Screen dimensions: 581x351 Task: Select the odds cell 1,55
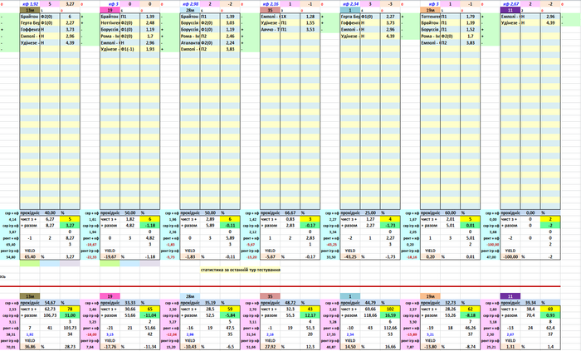click(x=310, y=23)
